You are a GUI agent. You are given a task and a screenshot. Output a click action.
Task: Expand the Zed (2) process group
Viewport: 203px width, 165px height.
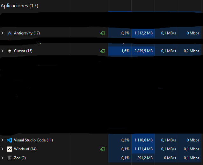click(2, 158)
